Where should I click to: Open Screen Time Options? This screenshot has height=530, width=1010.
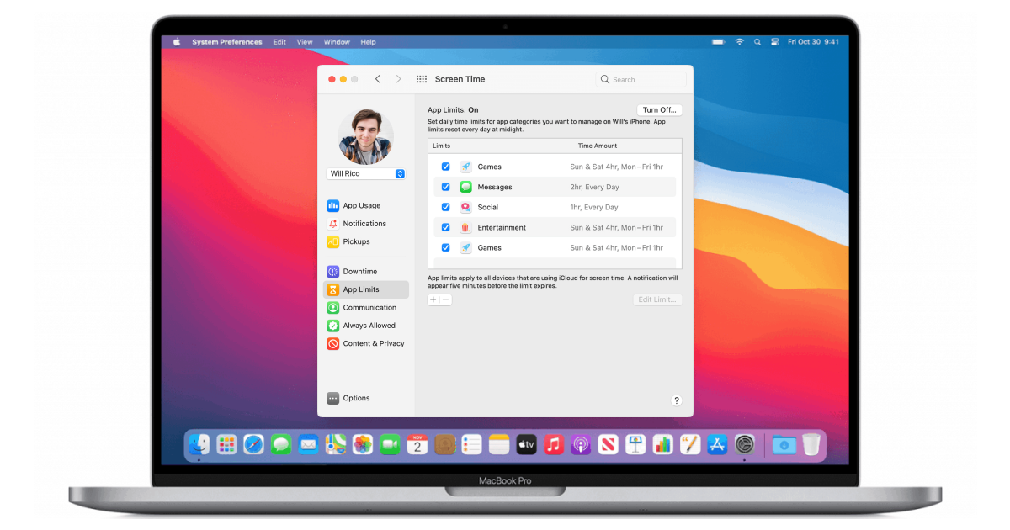pyautogui.click(x=348, y=398)
